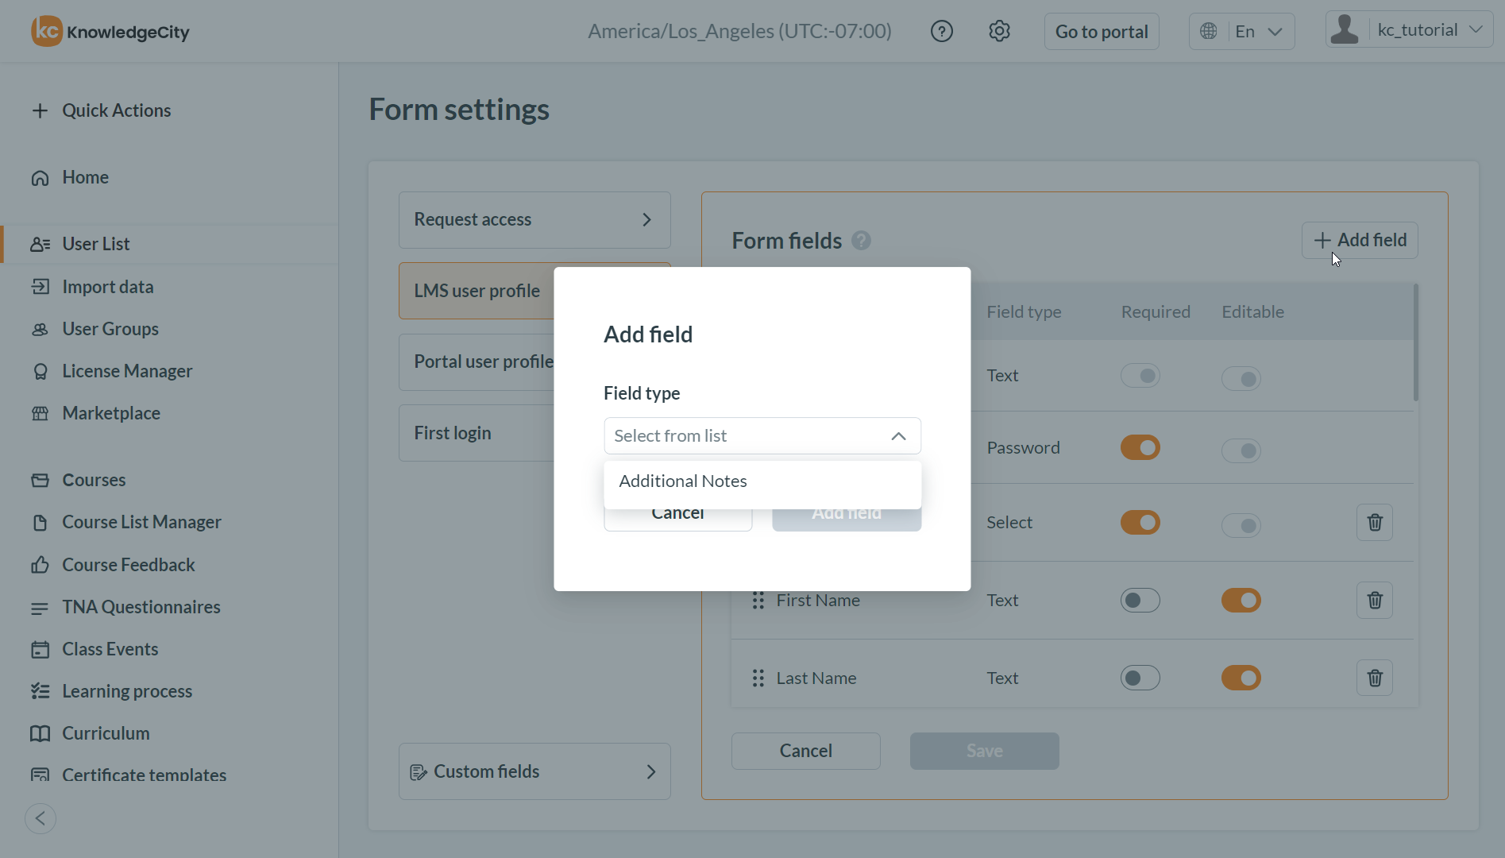Click the drag handle for Last Name
The image size is (1505, 858).
[758, 678]
